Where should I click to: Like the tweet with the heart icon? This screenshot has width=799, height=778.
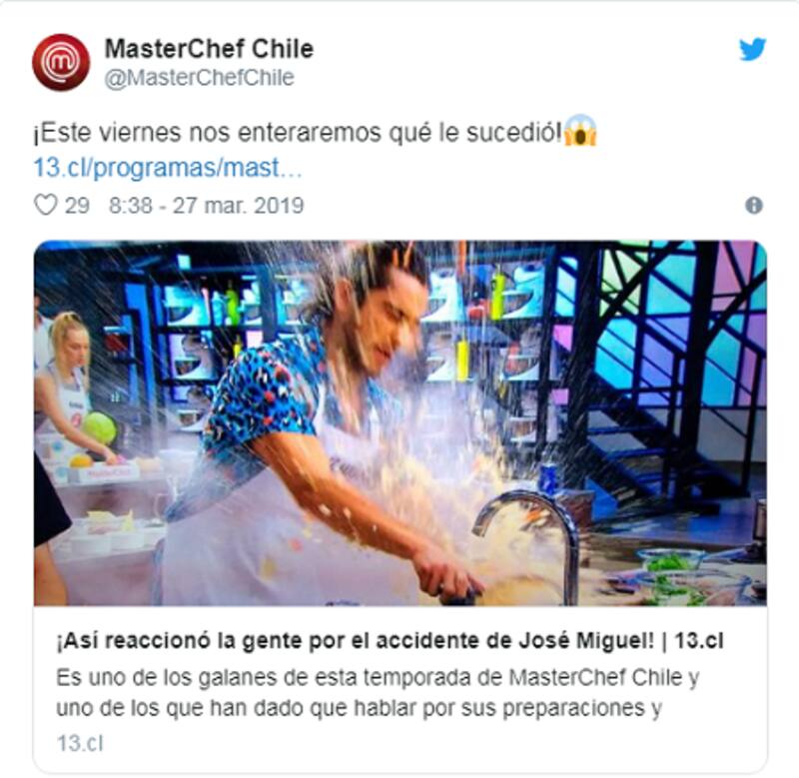[x=45, y=205]
